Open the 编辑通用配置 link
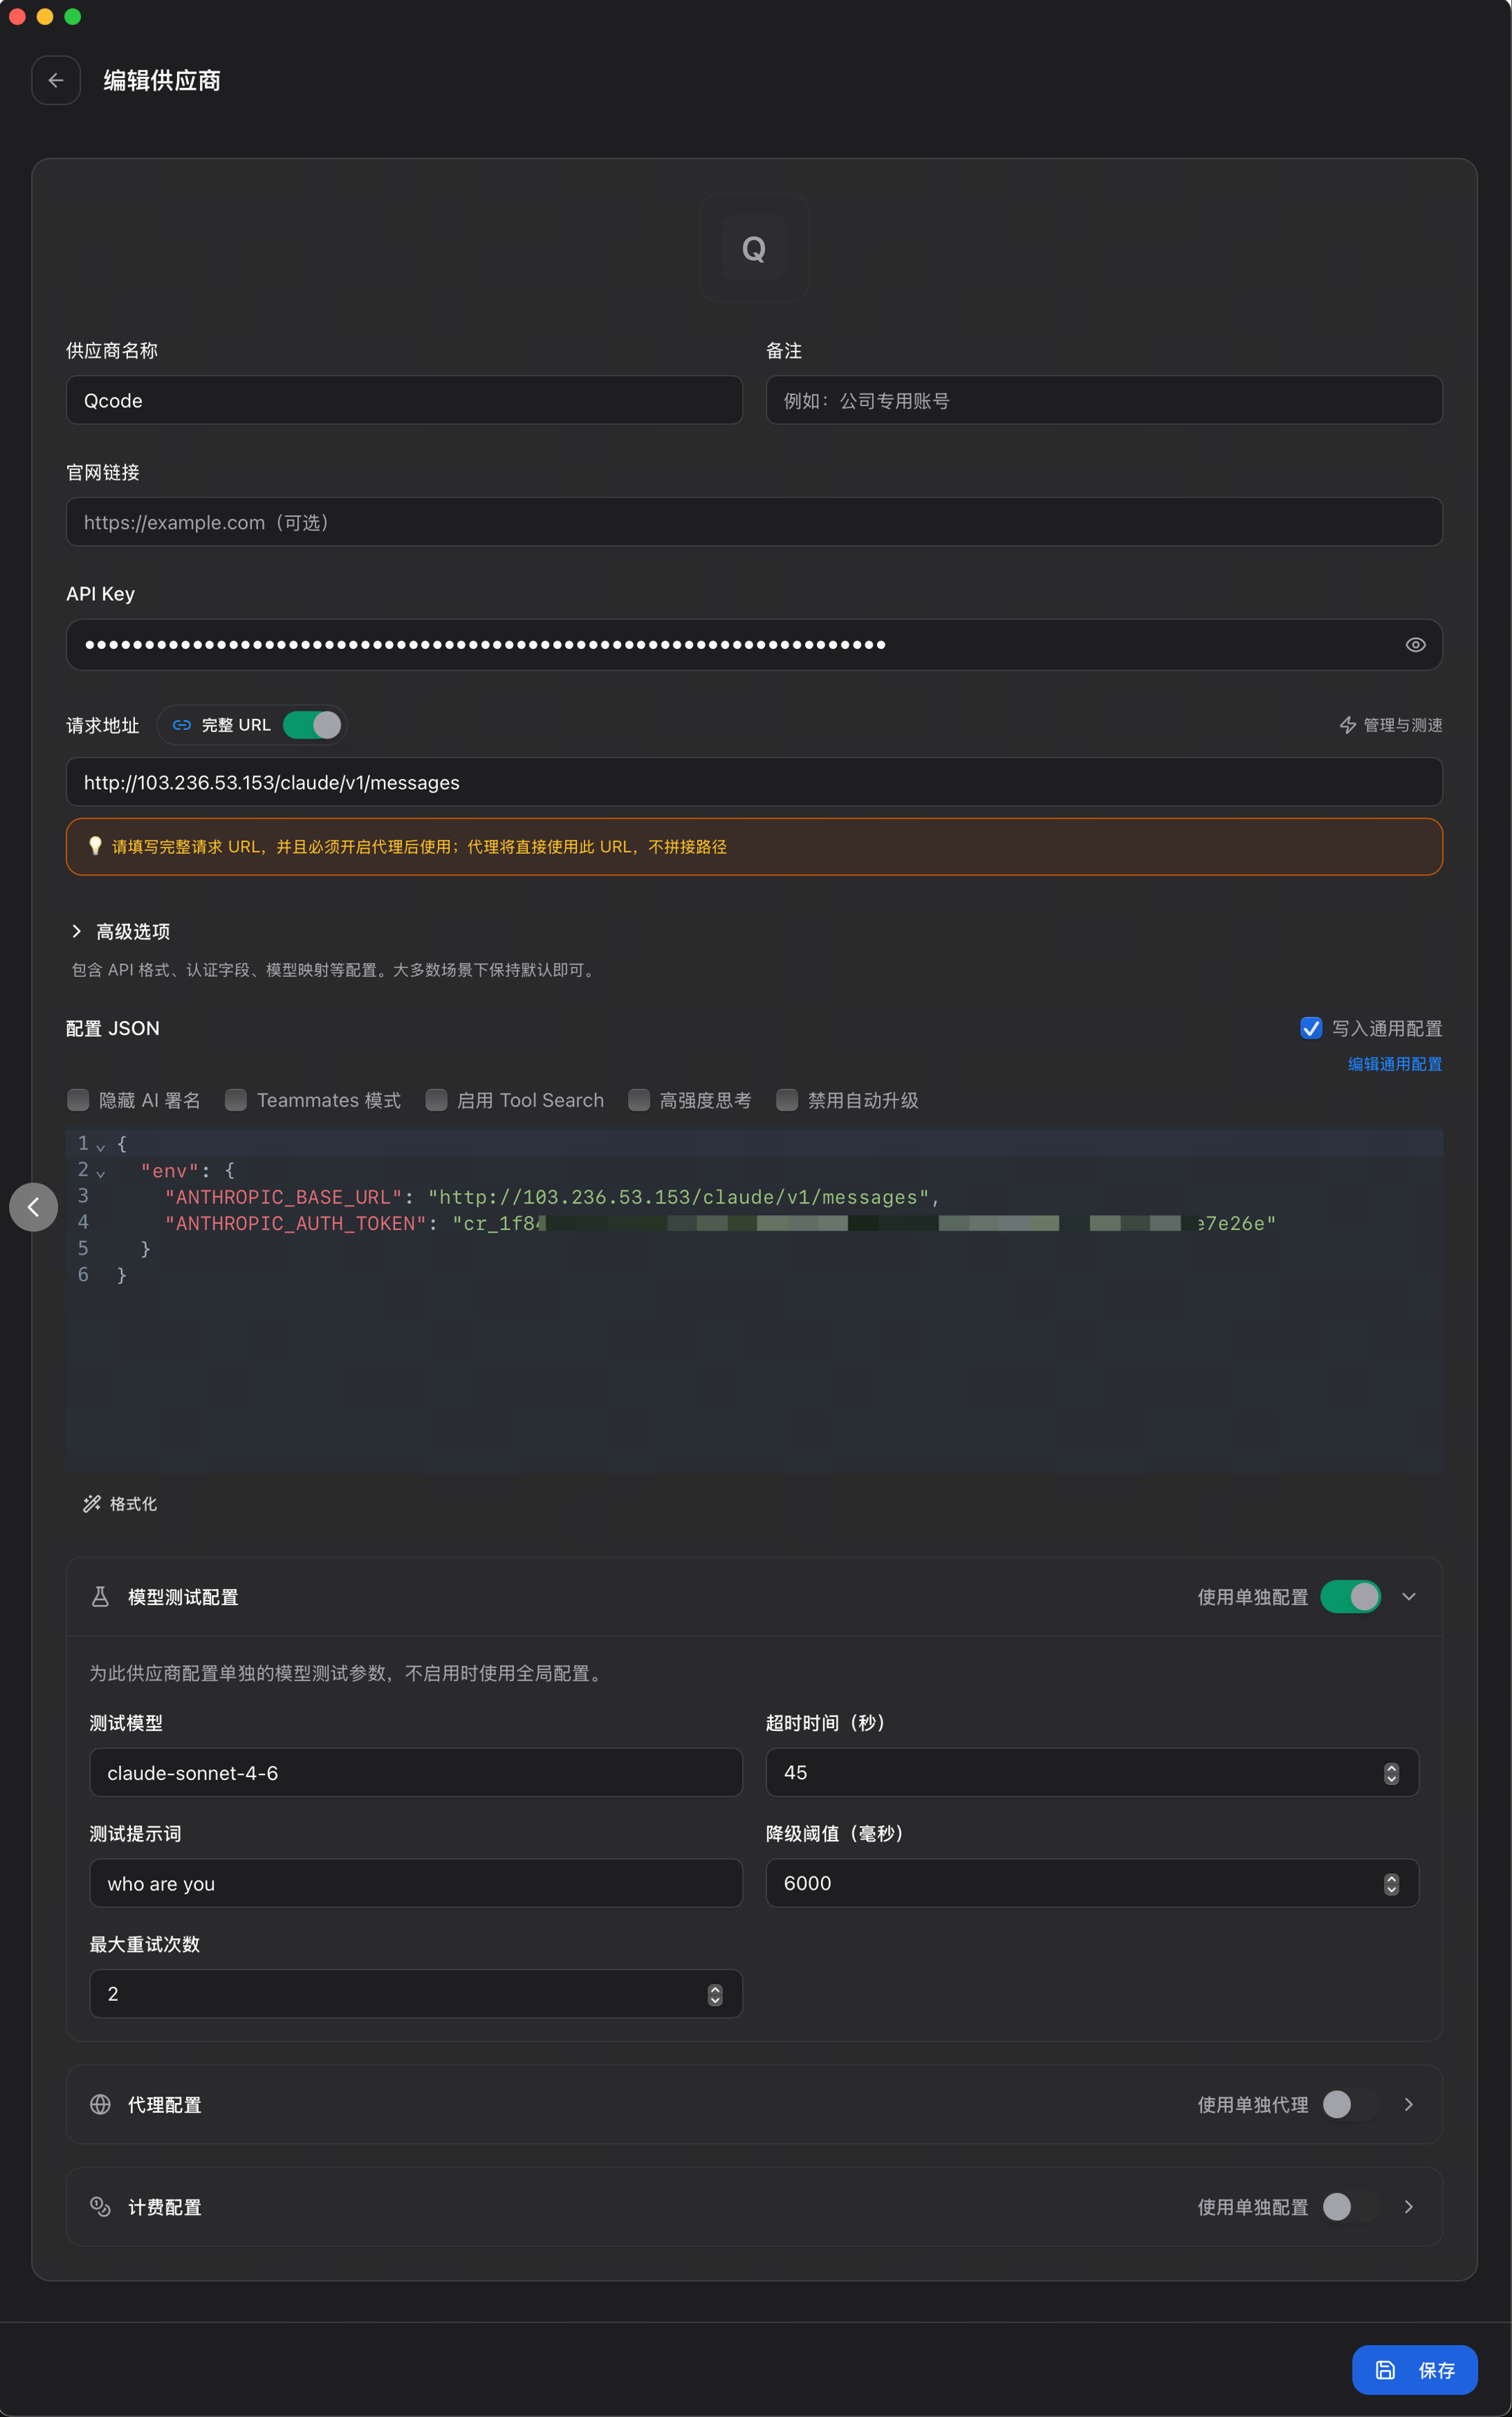The width and height of the screenshot is (1512, 2417). coord(1394,1064)
